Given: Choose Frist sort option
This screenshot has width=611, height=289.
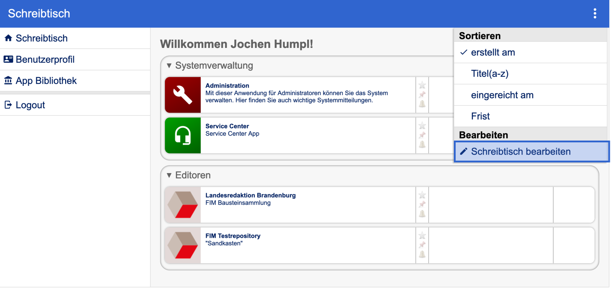Looking at the screenshot, I should (480, 116).
